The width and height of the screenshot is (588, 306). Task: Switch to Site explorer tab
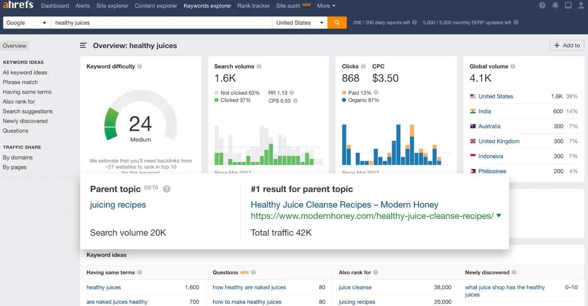tap(112, 6)
